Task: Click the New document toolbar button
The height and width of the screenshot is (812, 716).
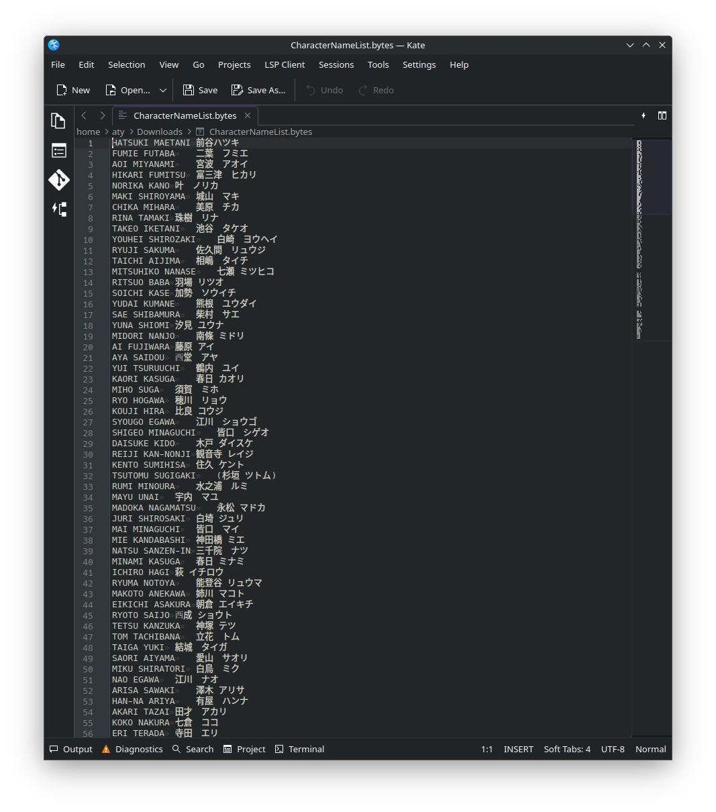Action: [x=73, y=90]
